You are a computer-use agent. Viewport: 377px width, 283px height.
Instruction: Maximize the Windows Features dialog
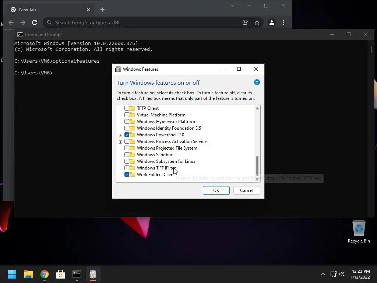click(x=239, y=69)
